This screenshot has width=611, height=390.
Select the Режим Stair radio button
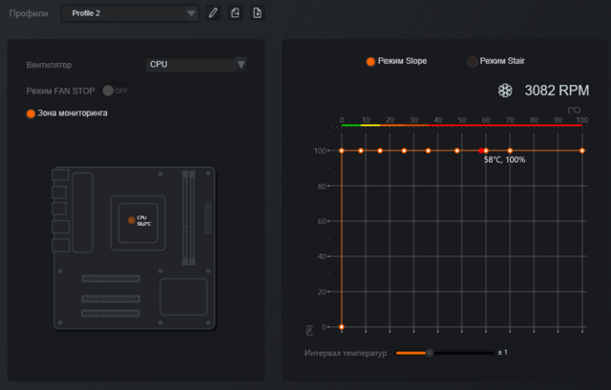click(473, 61)
